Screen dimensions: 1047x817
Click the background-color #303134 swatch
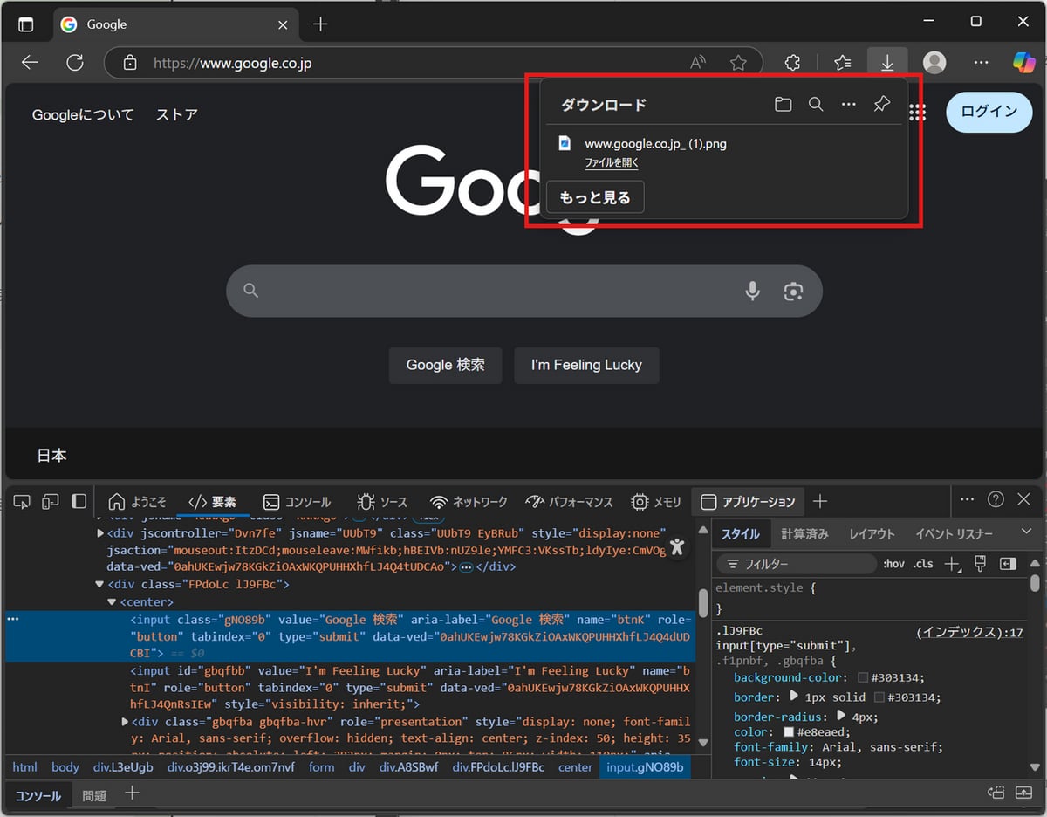click(x=863, y=677)
